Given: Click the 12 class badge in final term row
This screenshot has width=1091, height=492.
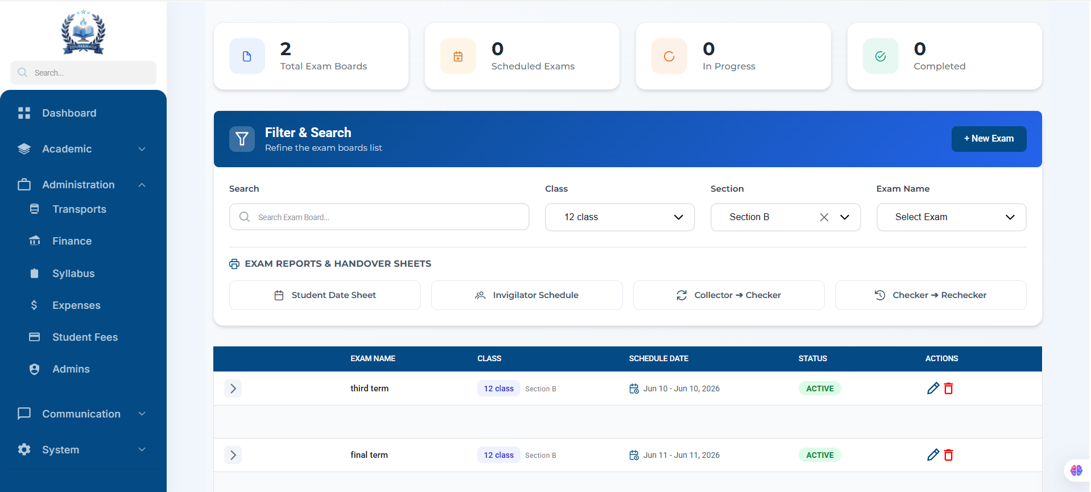Looking at the screenshot, I should [x=498, y=455].
